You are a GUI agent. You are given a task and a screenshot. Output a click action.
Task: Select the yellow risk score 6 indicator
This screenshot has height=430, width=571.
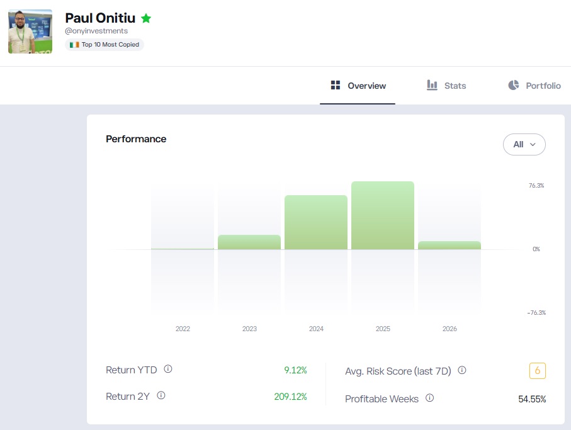[538, 370]
